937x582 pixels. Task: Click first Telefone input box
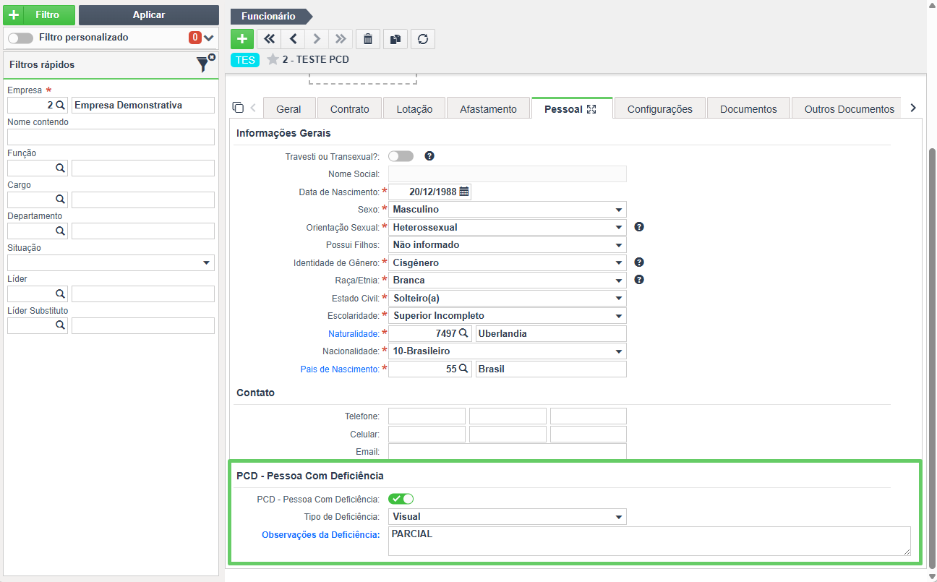(427, 416)
